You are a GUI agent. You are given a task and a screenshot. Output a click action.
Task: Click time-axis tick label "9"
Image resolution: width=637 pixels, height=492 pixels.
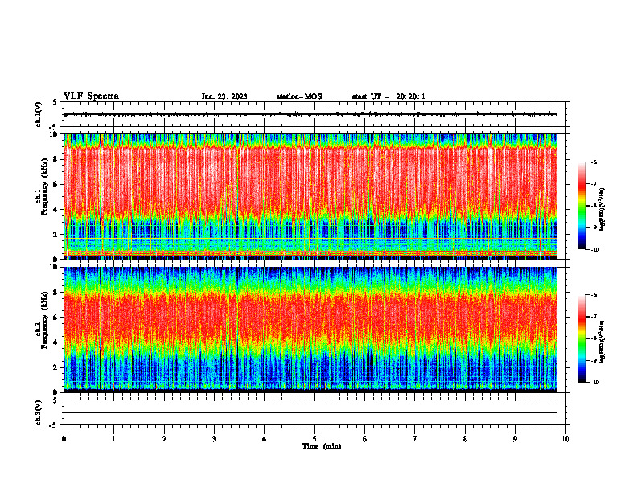515,439
